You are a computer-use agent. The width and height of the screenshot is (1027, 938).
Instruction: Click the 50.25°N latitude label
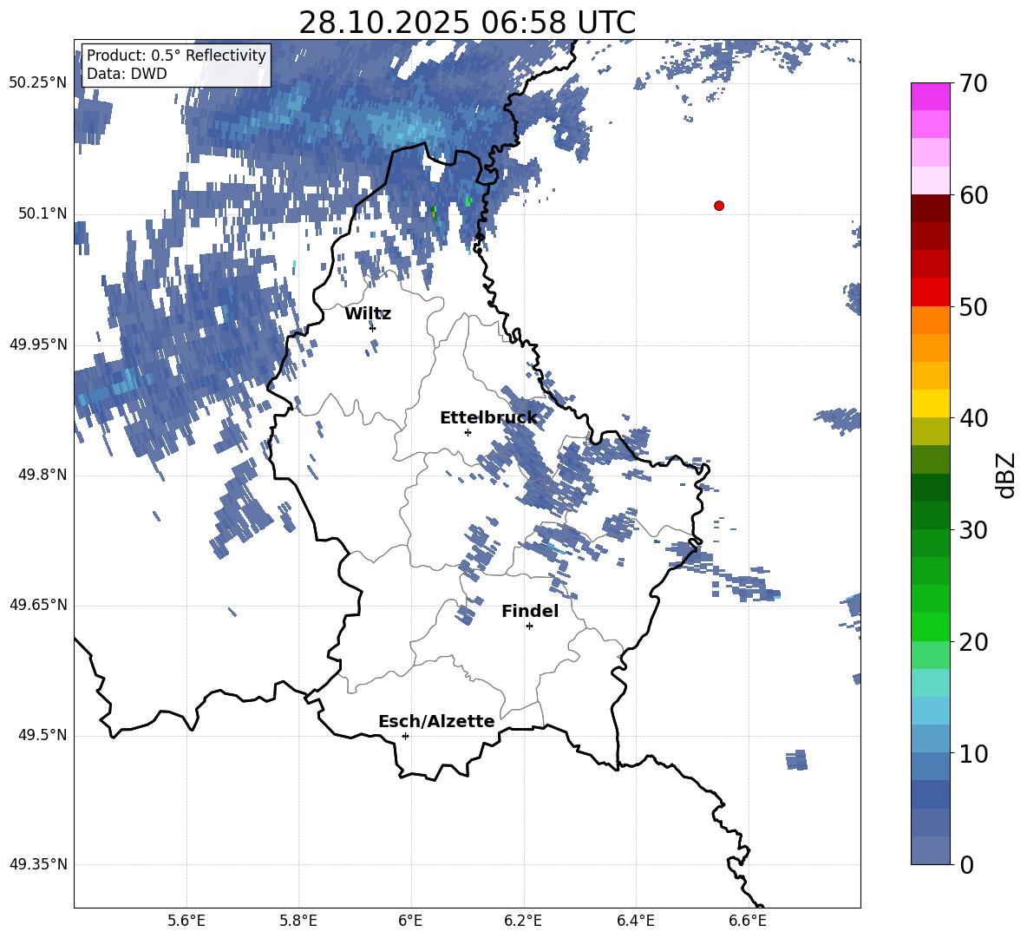(38, 83)
